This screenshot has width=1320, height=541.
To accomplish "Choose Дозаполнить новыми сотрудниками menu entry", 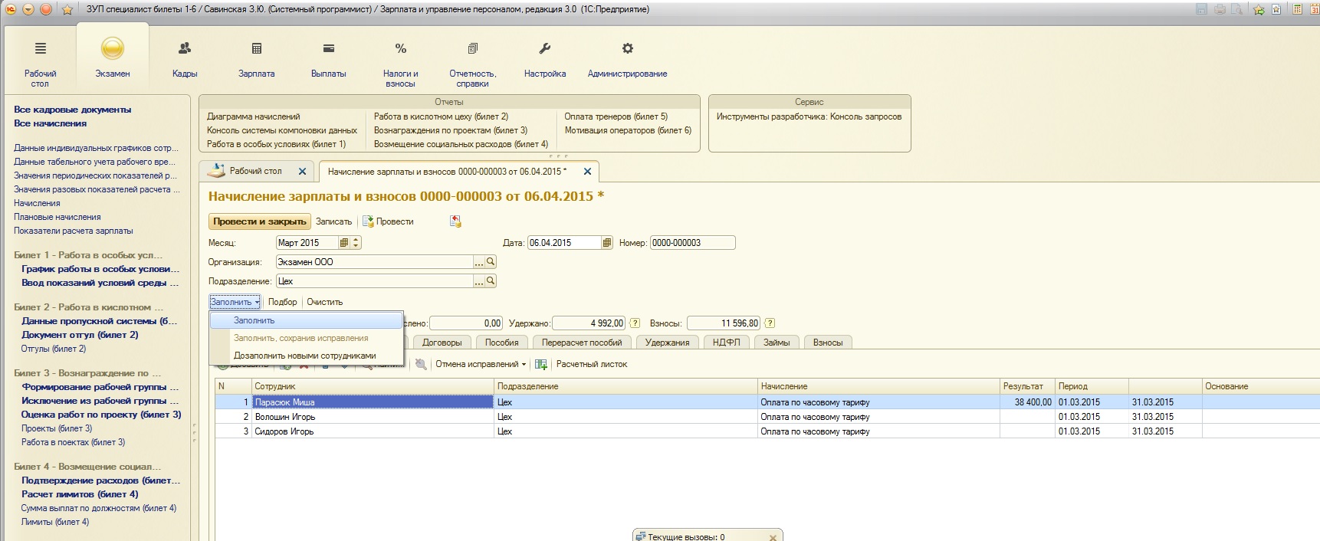I will 307,356.
